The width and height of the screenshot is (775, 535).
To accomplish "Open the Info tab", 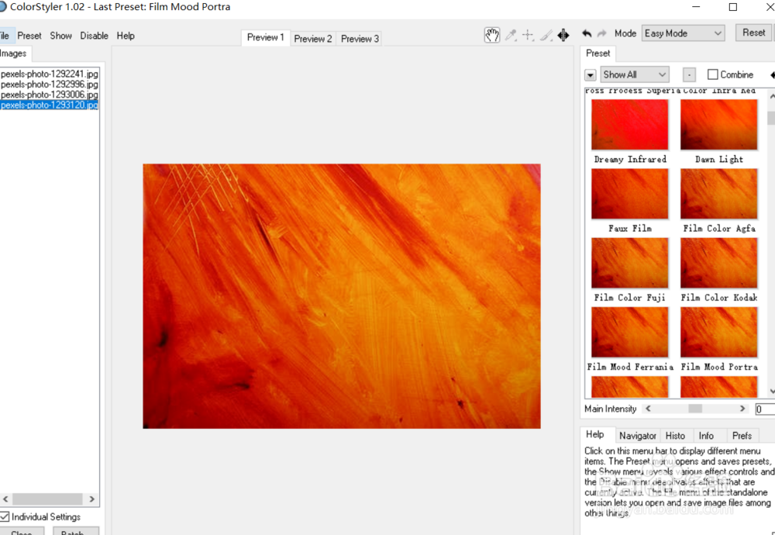I will 706,436.
